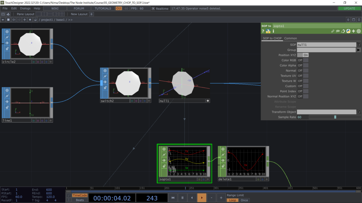Pause timeline playback
362x203 pixels.
(182, 198)
